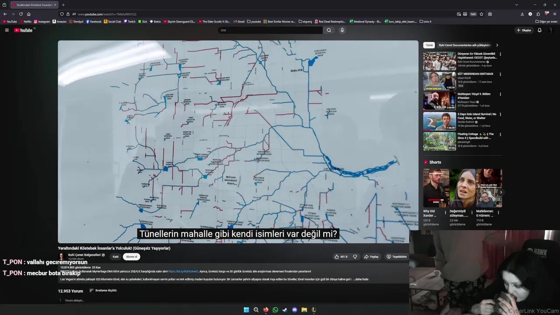Open options for Değermiydi süleyman short
Screen dimensions: 560x315
[x=472, y=213]
